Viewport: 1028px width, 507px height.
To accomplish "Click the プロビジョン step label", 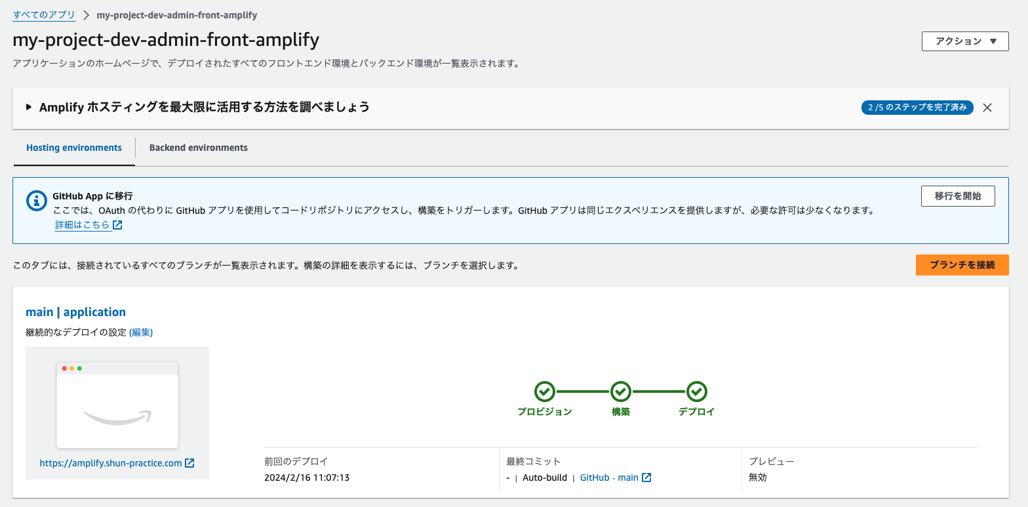I will pos(544,412).
